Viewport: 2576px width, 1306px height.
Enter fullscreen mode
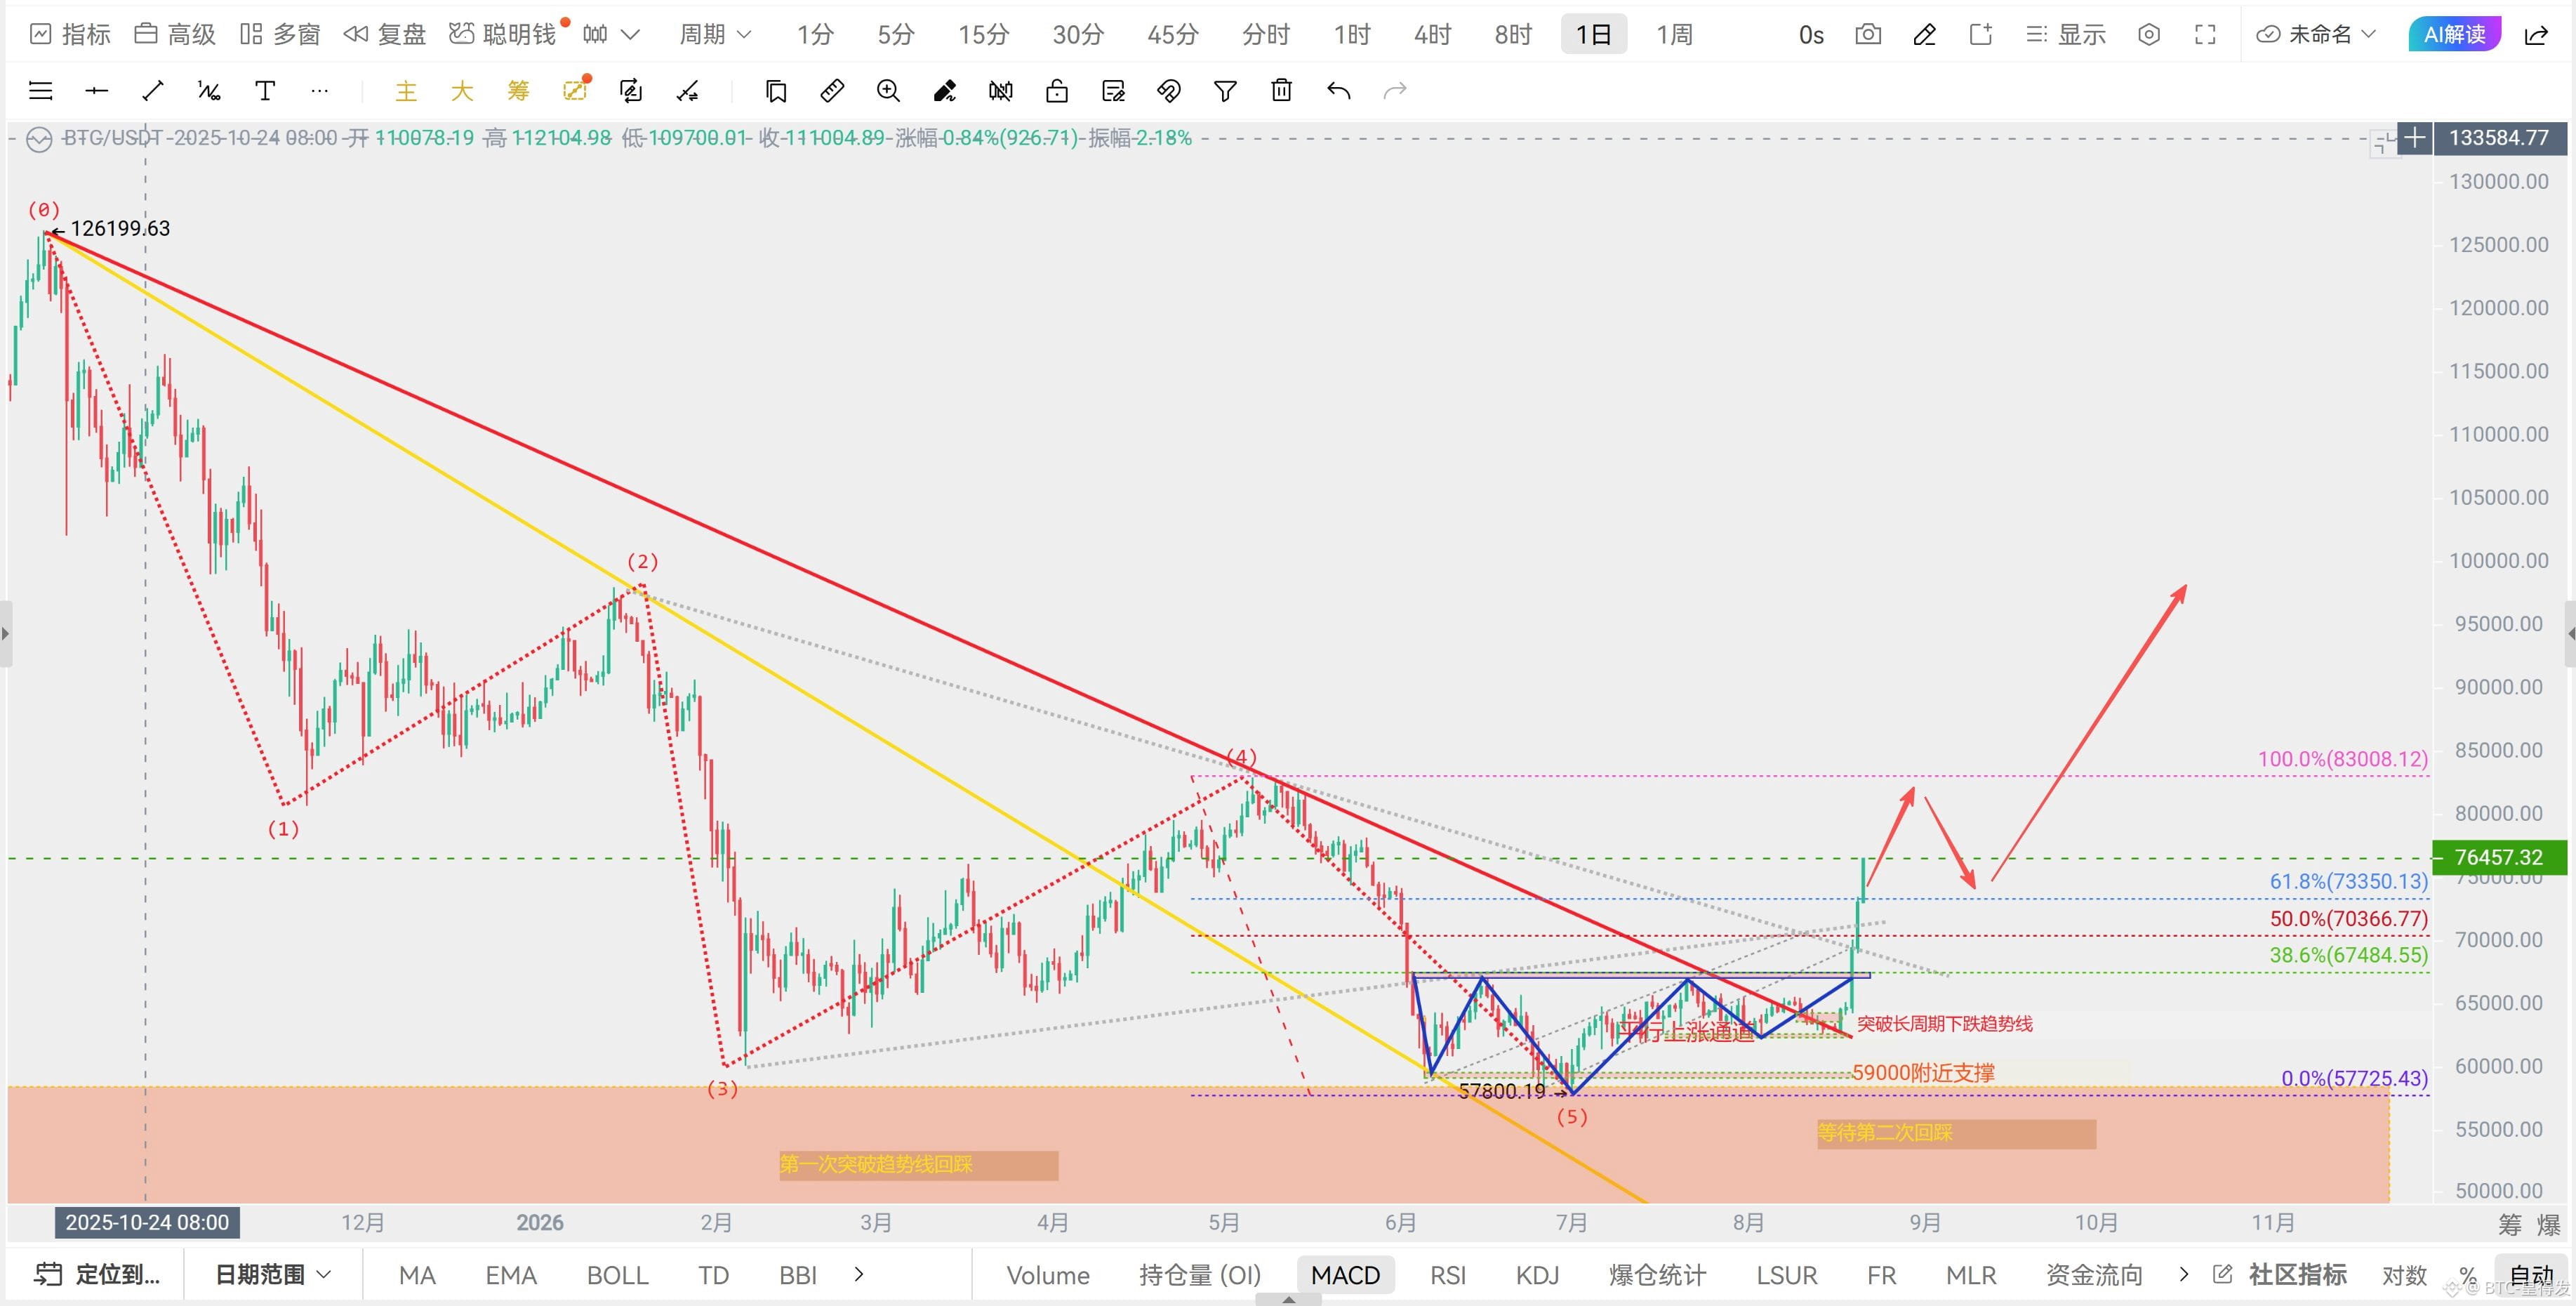tap(2205, 35)
